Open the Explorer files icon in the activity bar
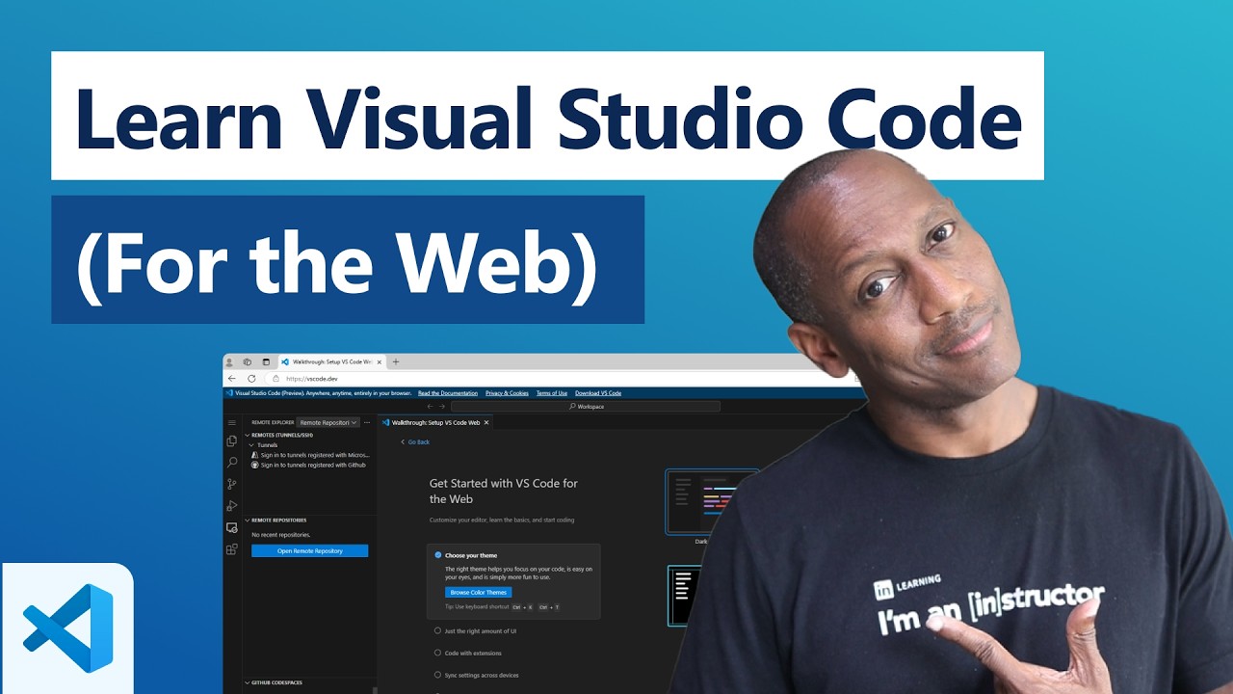 click(231, 440)
